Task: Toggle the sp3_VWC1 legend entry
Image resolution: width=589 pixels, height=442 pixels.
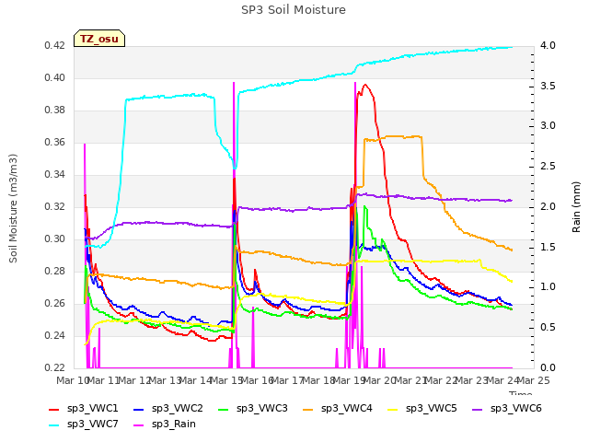Action: (84, 408)
